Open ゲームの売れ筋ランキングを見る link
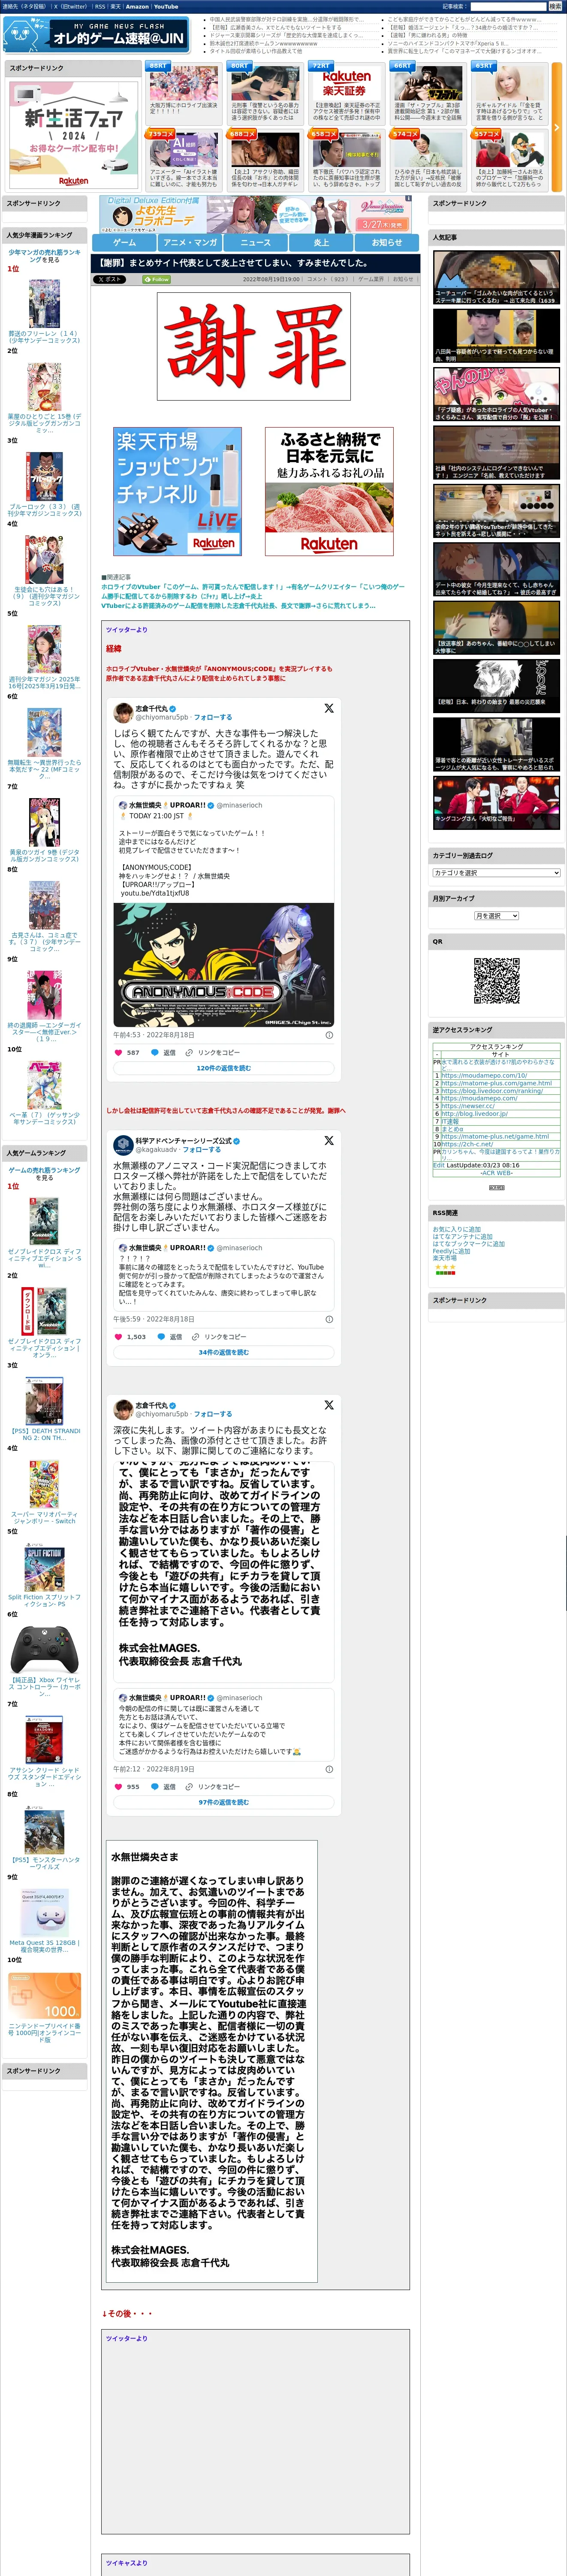 tap(44, 1173)
